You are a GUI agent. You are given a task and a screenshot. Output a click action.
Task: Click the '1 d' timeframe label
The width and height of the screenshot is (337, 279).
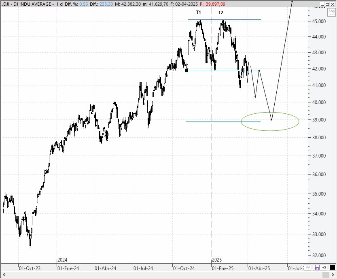pyautogui.click(x=59, y=4)
